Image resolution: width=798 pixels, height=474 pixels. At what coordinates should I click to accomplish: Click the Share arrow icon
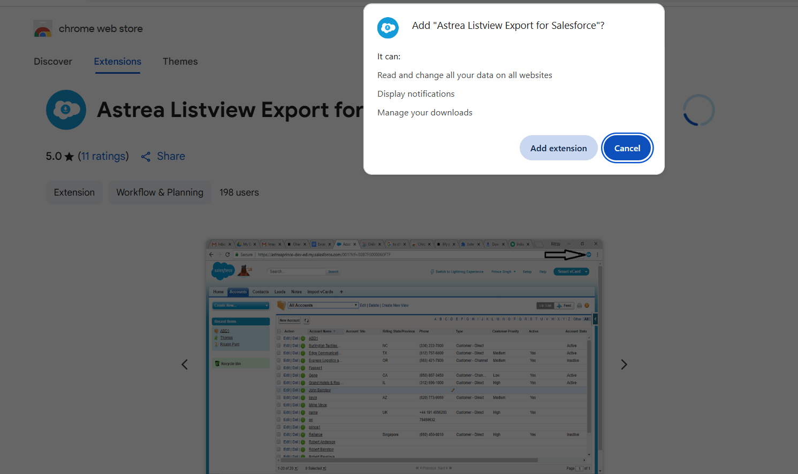coord(146,157)
